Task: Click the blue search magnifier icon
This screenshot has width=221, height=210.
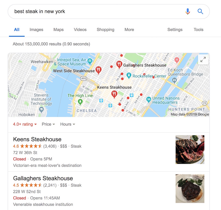Action: pyautogui.click(x=200, y=11)
